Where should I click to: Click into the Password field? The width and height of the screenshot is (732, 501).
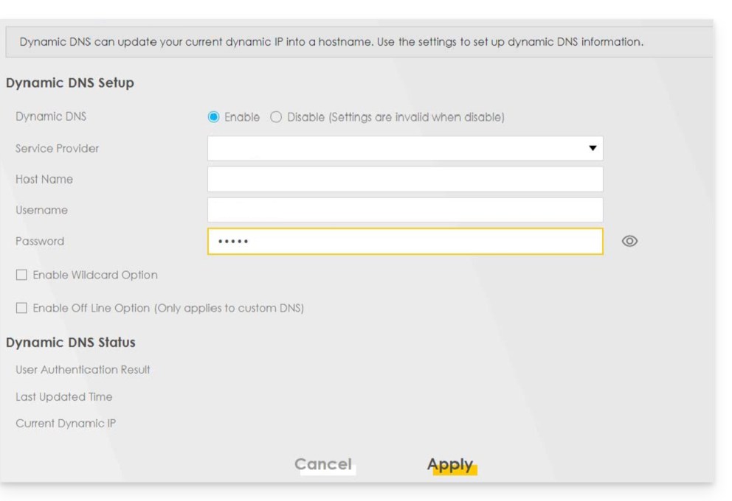(x=405, y=242)
